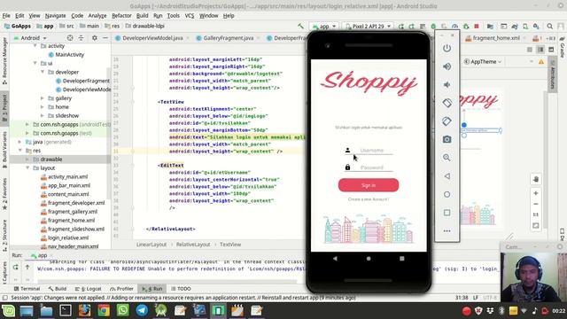Zoom in design preview with plus icon

[x=536, y=193]
